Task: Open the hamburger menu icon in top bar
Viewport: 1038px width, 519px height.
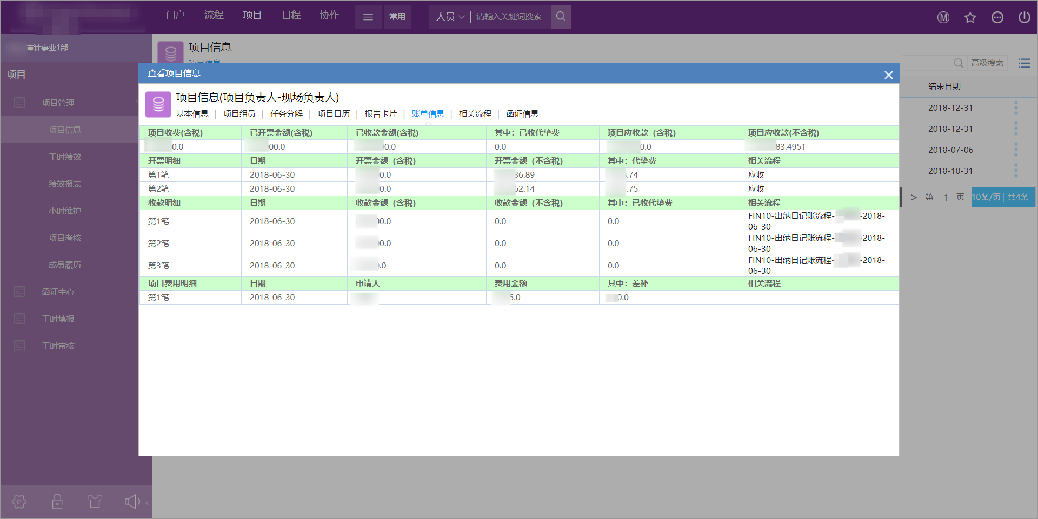Action: (368, 17)
